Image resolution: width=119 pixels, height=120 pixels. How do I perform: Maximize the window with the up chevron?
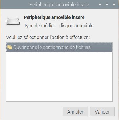click(x=107, y=4)
